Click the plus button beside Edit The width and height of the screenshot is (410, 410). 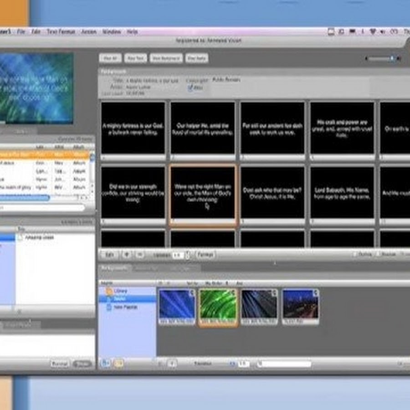point(127,255)
